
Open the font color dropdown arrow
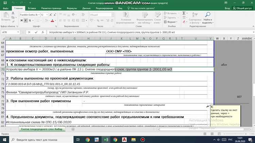coord(55,21)
